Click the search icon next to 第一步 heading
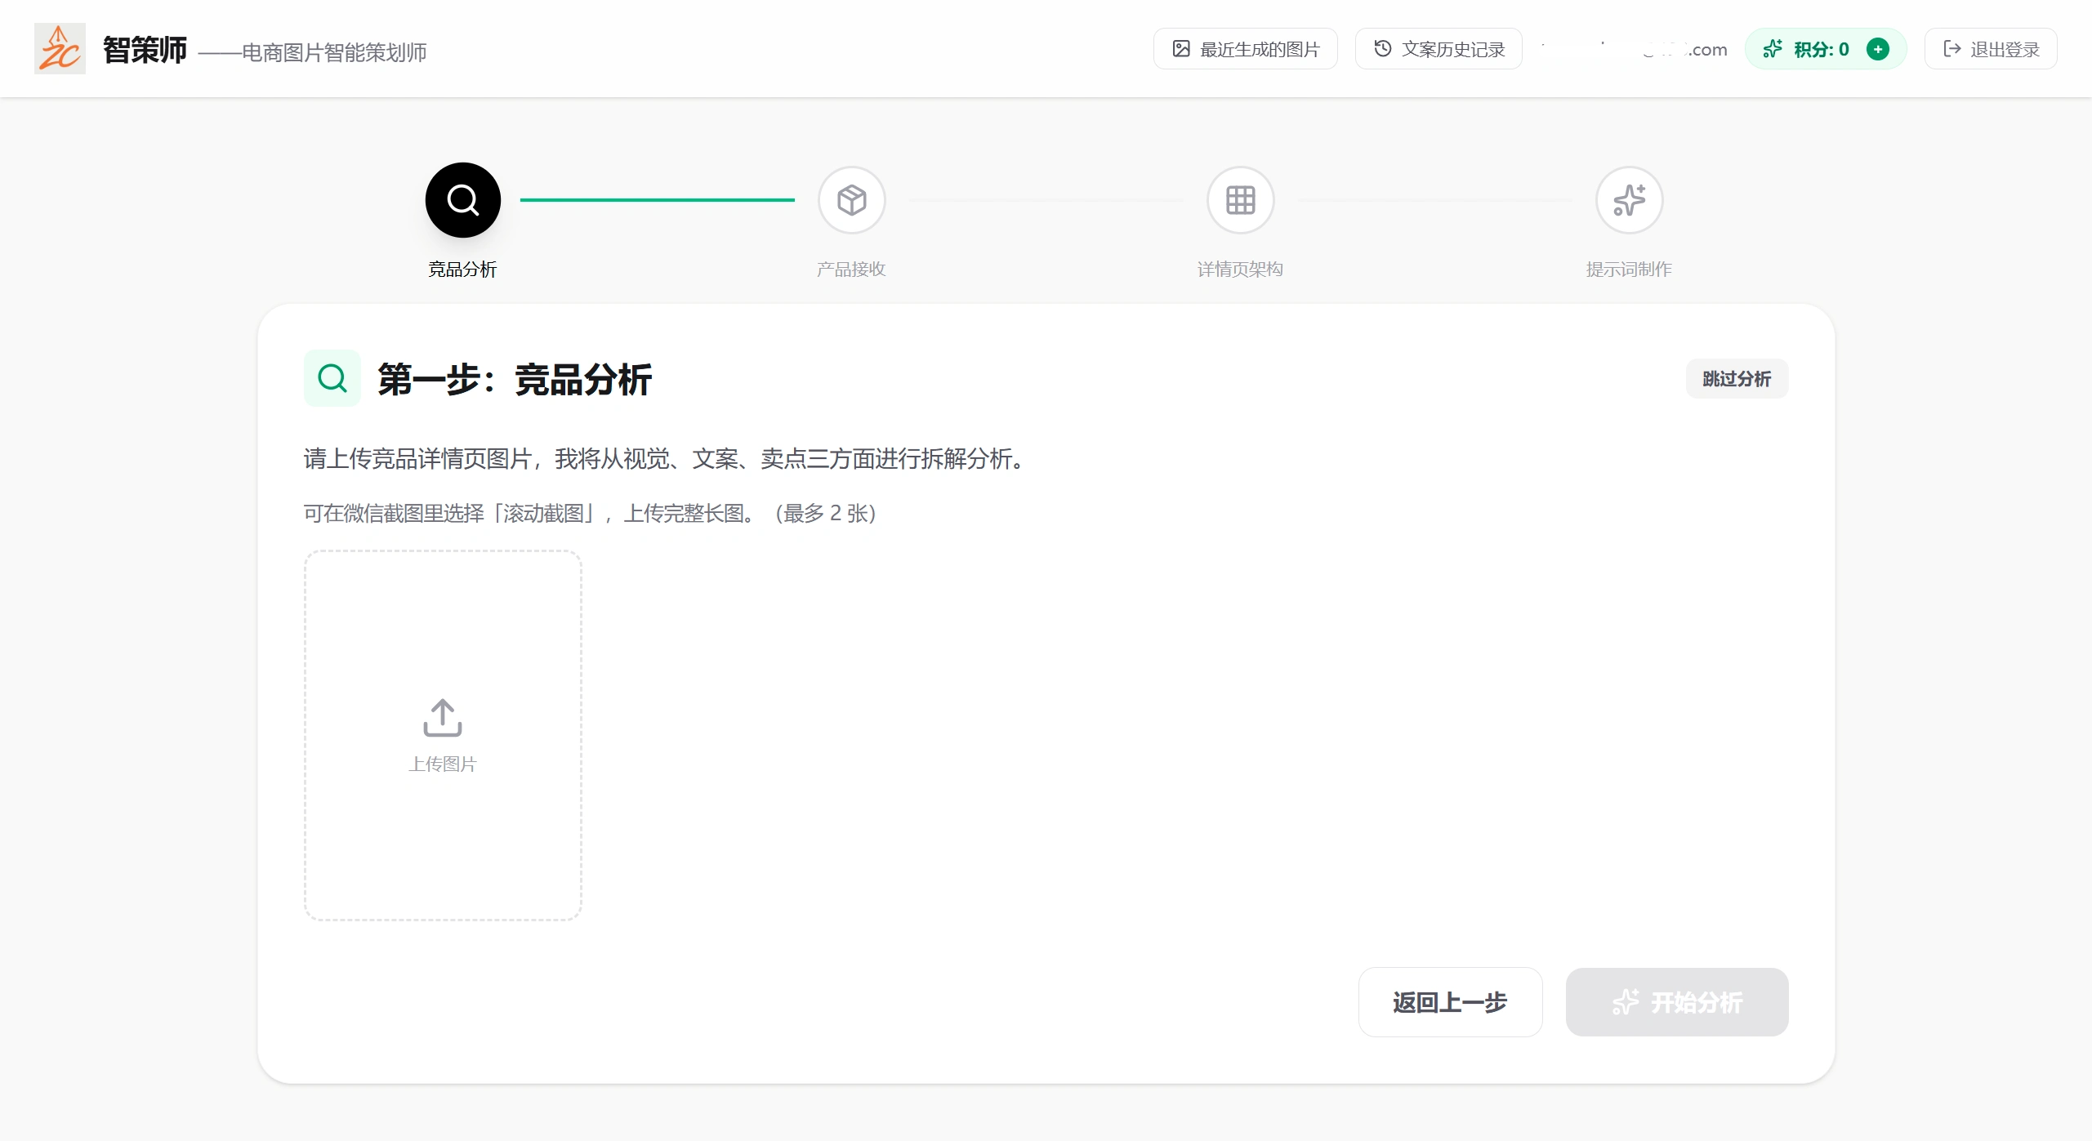 pyautogui.click(x=332, y=378)
